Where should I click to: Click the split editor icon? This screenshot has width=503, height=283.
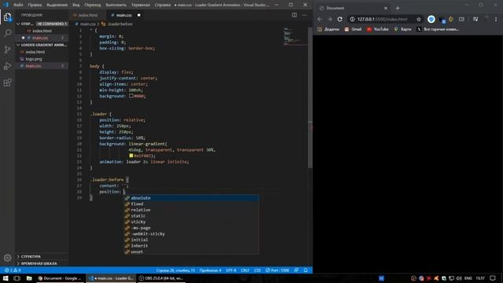294,15
